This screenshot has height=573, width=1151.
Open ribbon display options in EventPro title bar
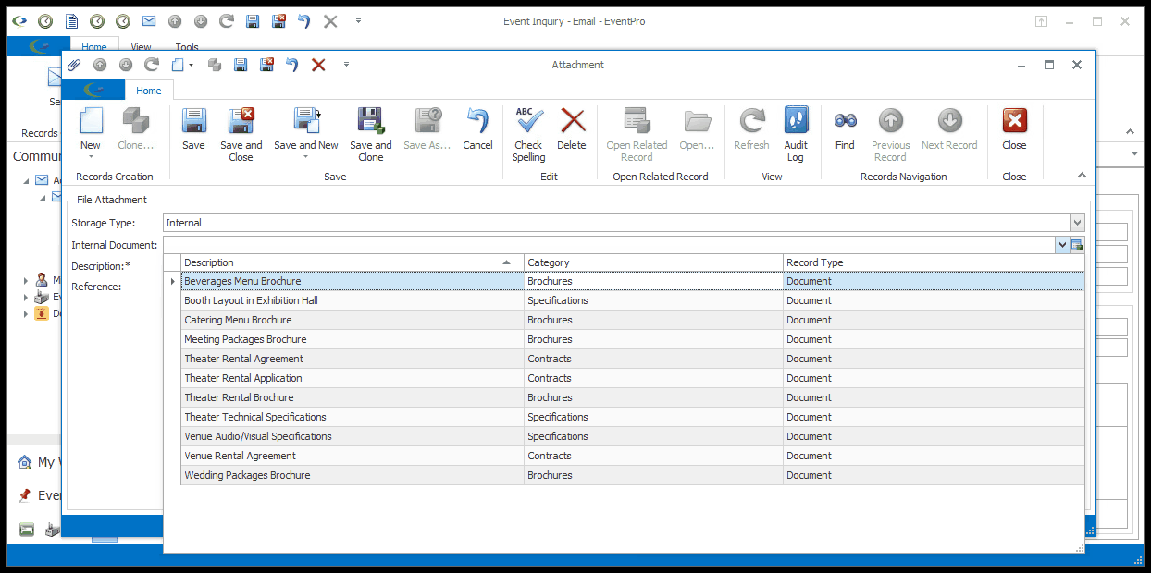tap(1041, 20)
